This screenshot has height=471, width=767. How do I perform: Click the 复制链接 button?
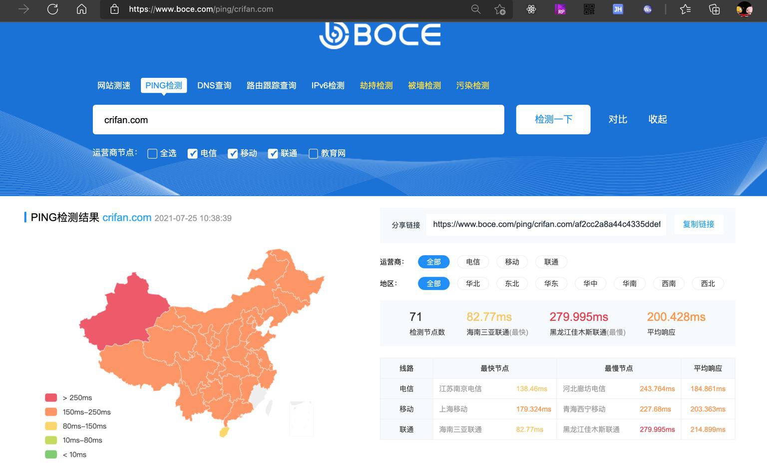pos(699,224)
